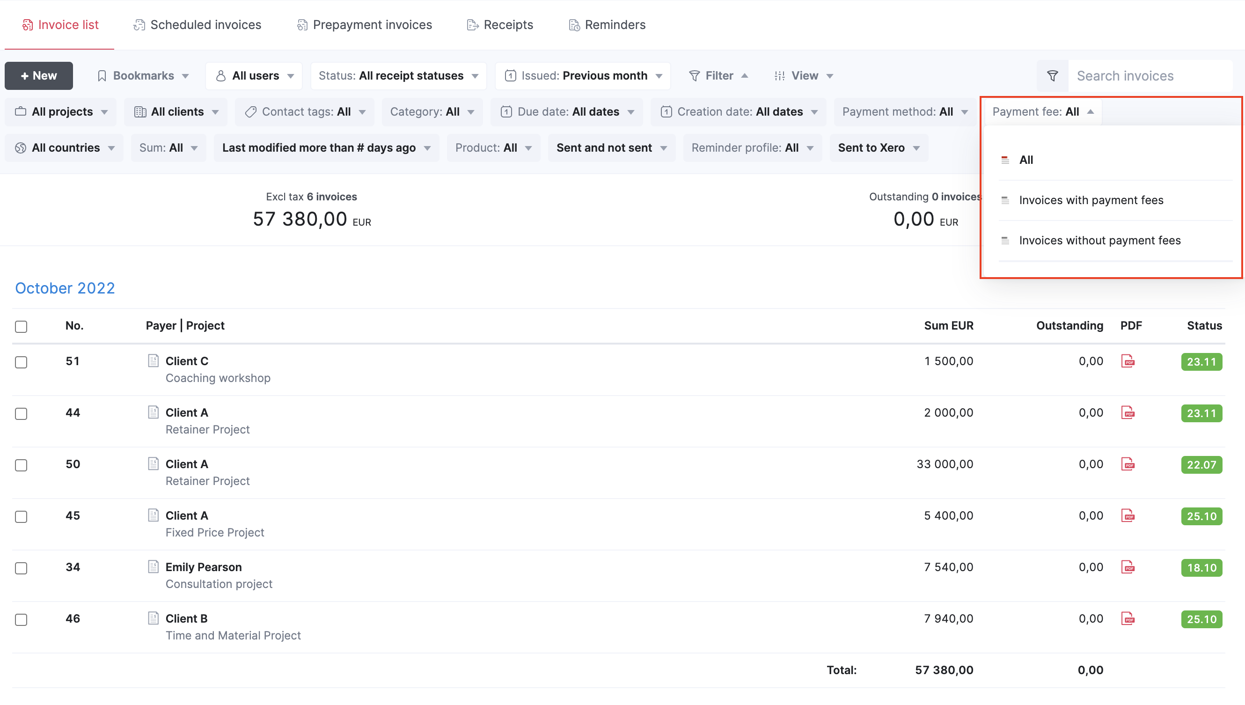Expand Sent and not sent dropdown

(x=611, y=147)
